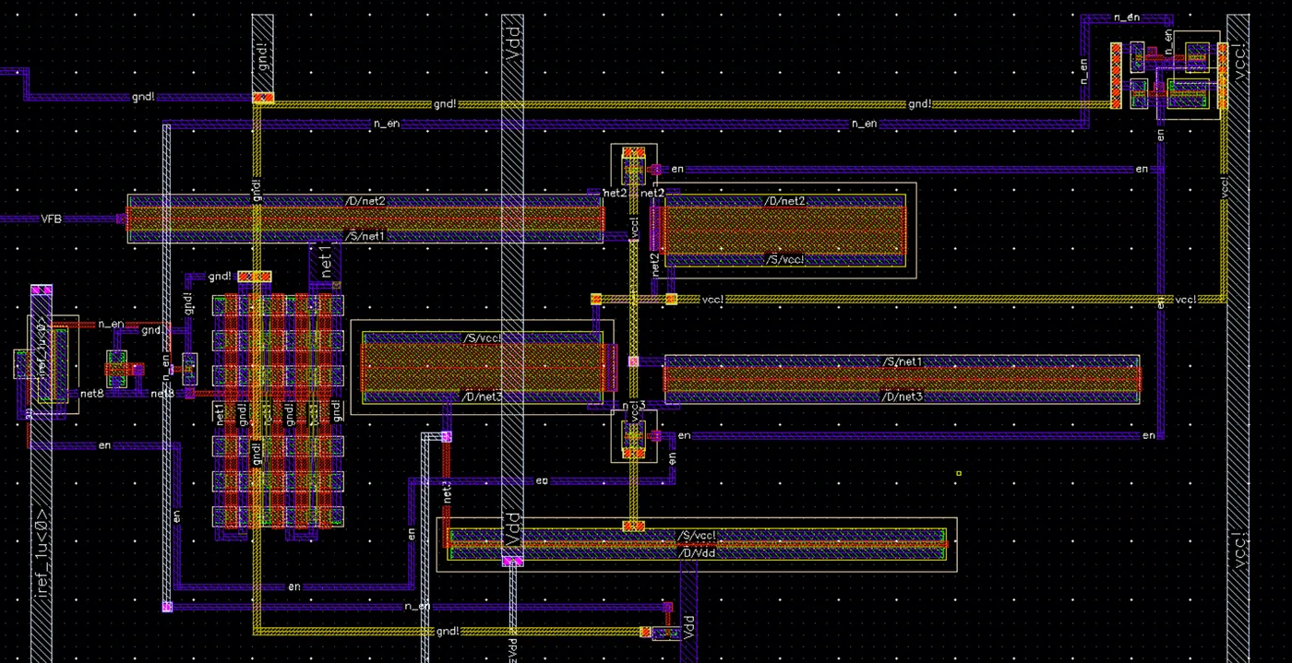
Task: Click en label on wire from iref_1u<0> rail
Action: (104, 445)
